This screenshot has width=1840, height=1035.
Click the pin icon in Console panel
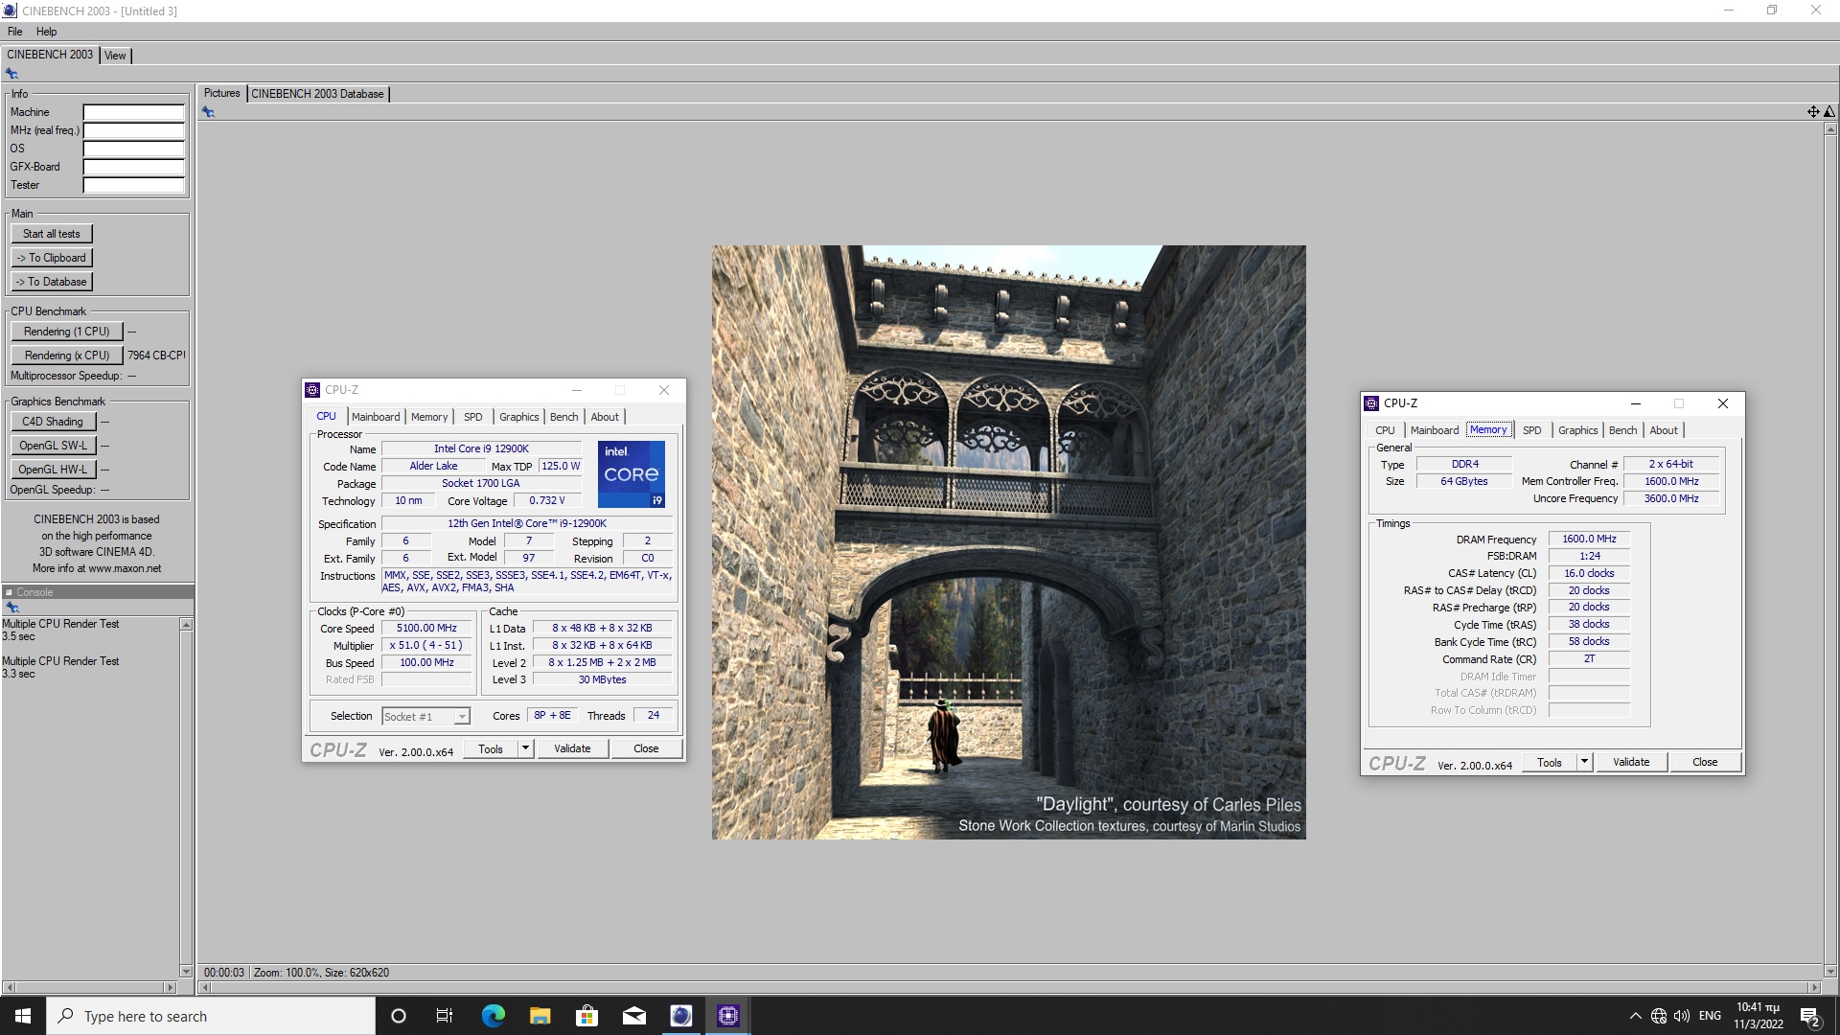(x=12, y=608)
